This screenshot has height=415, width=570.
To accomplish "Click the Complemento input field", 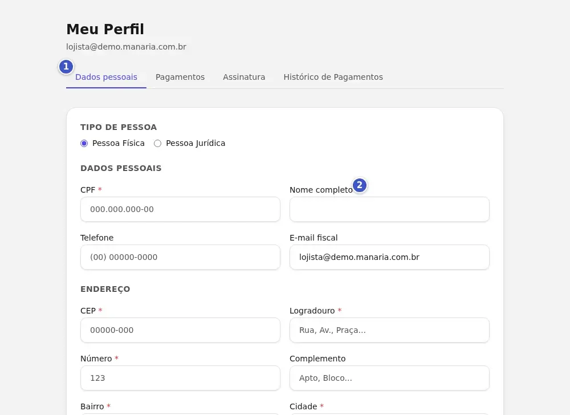I will tap(389, 378).
